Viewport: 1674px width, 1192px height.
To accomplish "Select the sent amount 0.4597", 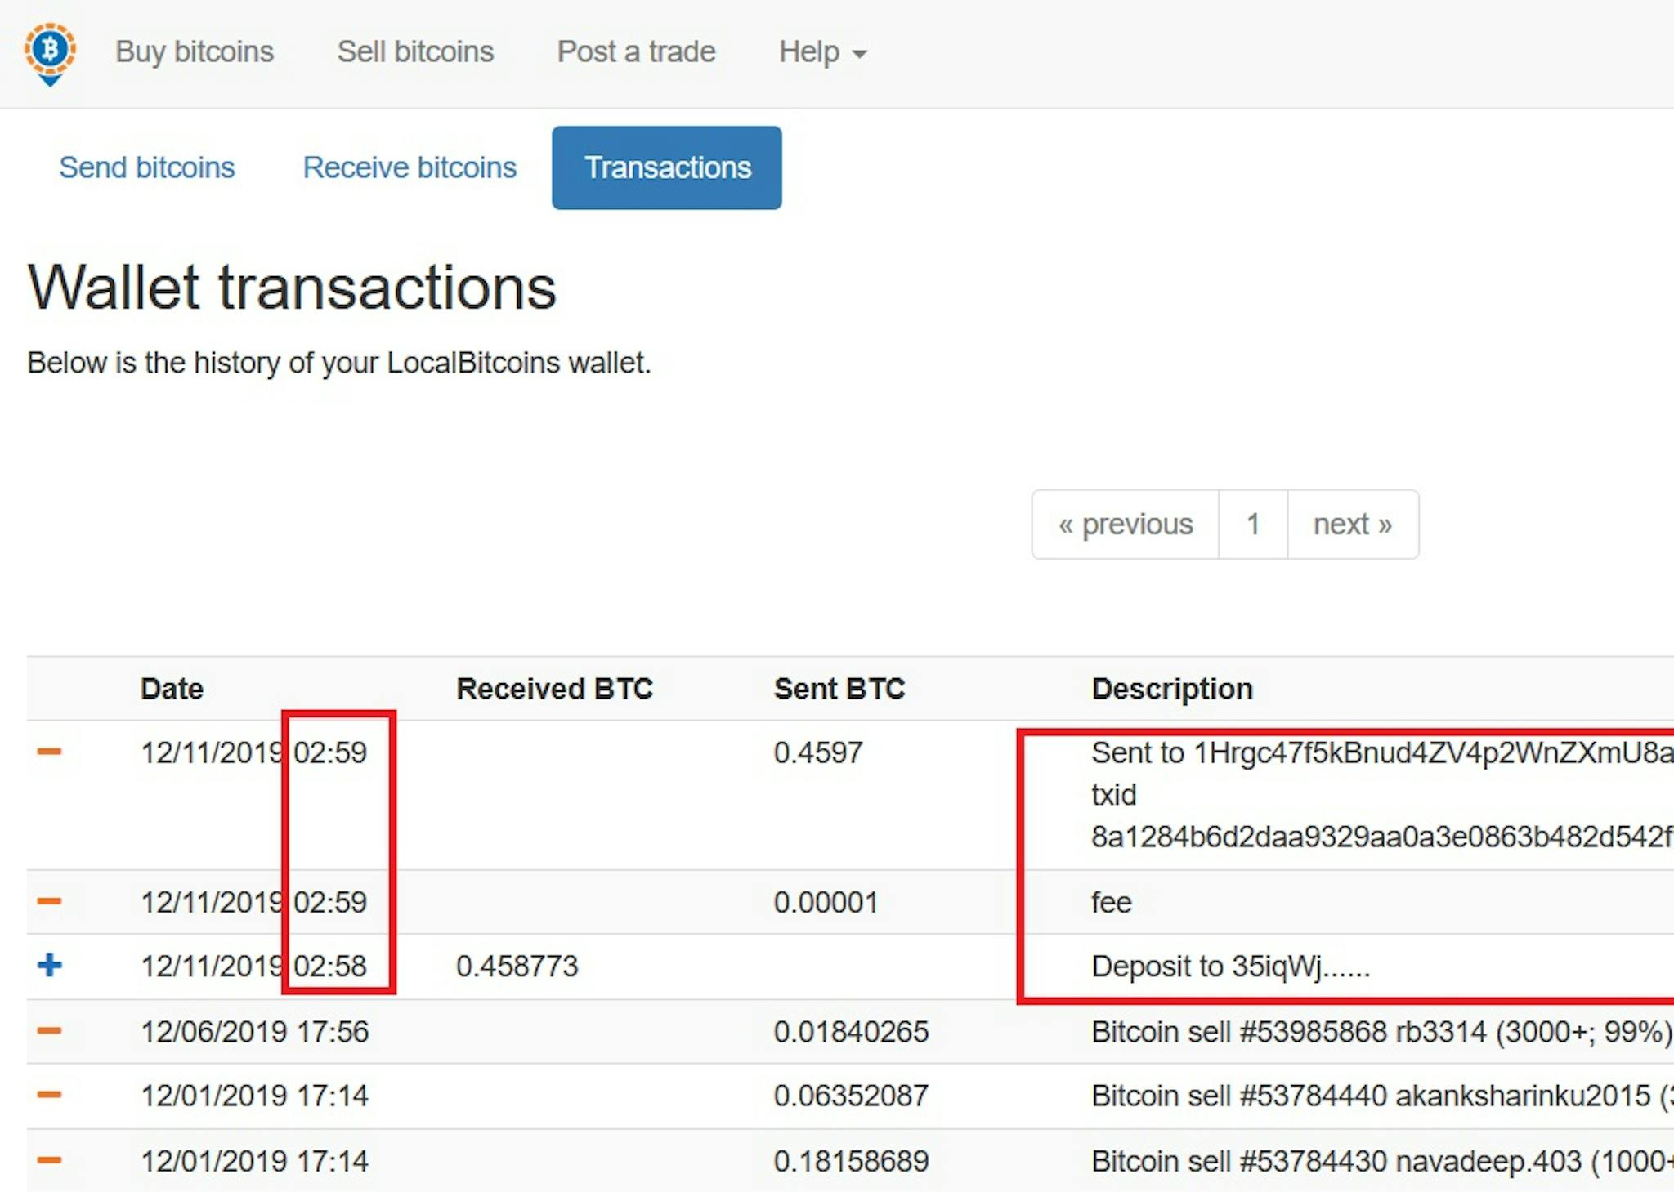I will pos(818,752).
